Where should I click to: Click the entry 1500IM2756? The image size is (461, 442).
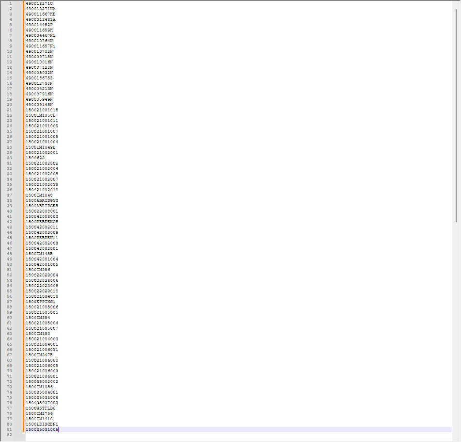[39, 413]
